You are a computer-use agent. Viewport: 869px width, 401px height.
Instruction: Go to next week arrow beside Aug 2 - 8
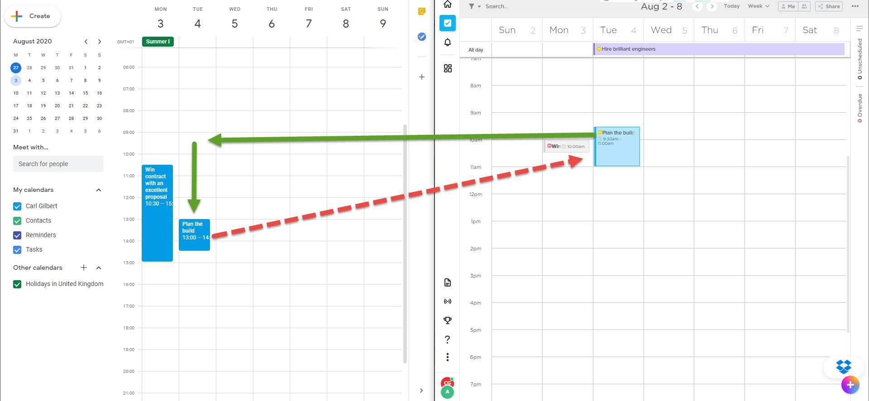712,6
